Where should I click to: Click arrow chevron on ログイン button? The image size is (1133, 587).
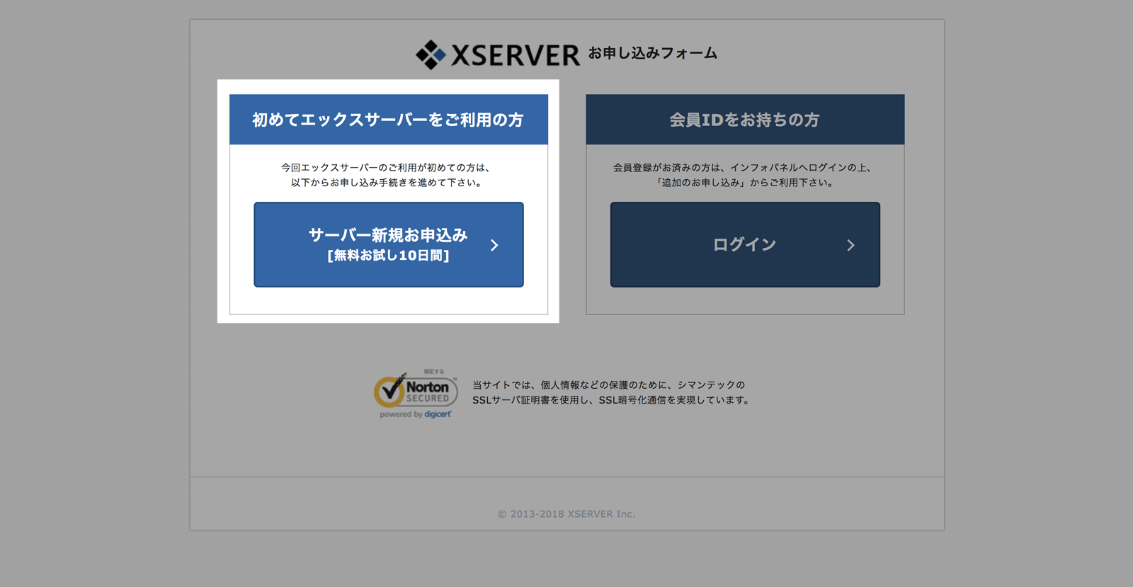850,245
